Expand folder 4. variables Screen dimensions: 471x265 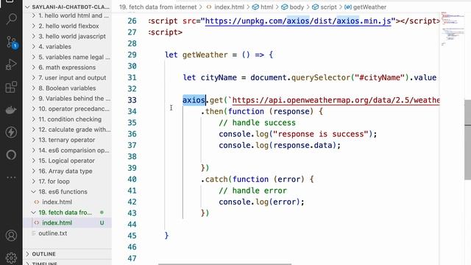[x=33, y=46]
